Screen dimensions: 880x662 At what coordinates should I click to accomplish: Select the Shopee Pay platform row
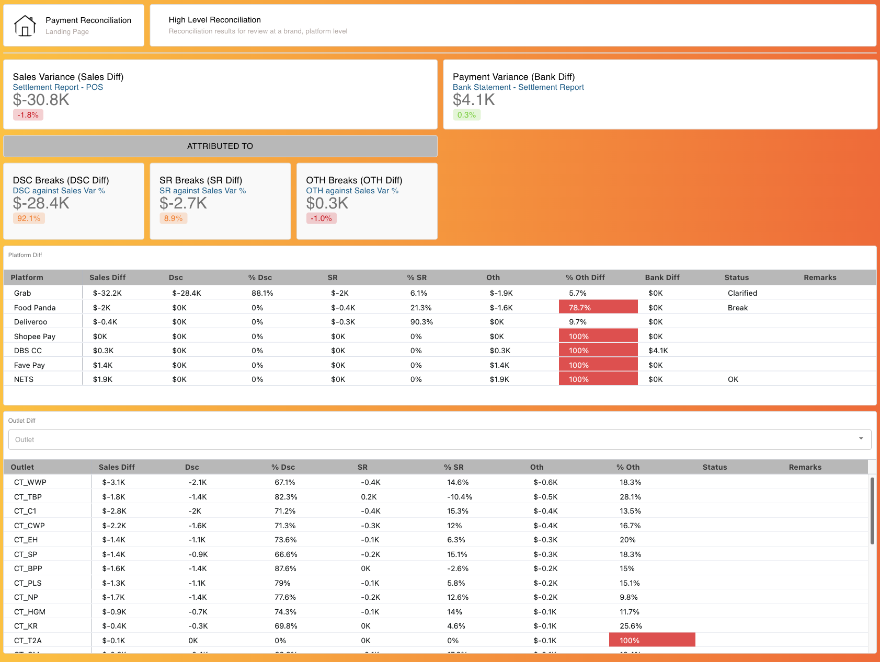(440, 336)
